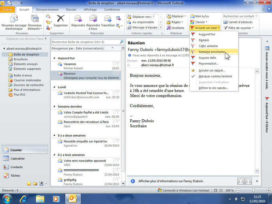Screen dimensions: 272x204
Task: Send to OneNote using the ribbon icon
Action: [175, 28]
